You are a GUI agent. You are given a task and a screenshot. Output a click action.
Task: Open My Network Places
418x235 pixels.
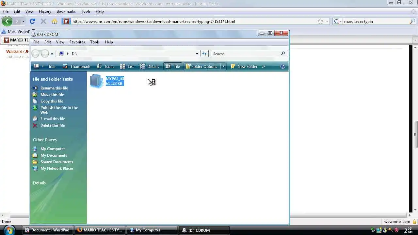(57, 168)
